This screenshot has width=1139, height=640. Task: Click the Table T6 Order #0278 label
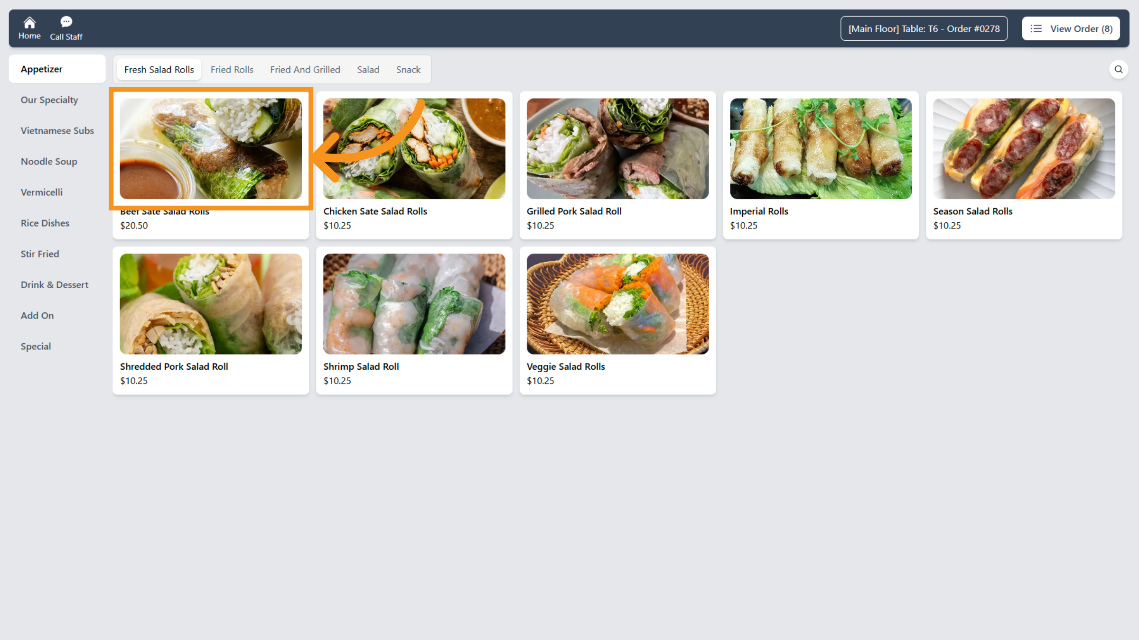[x=924, y=28]
